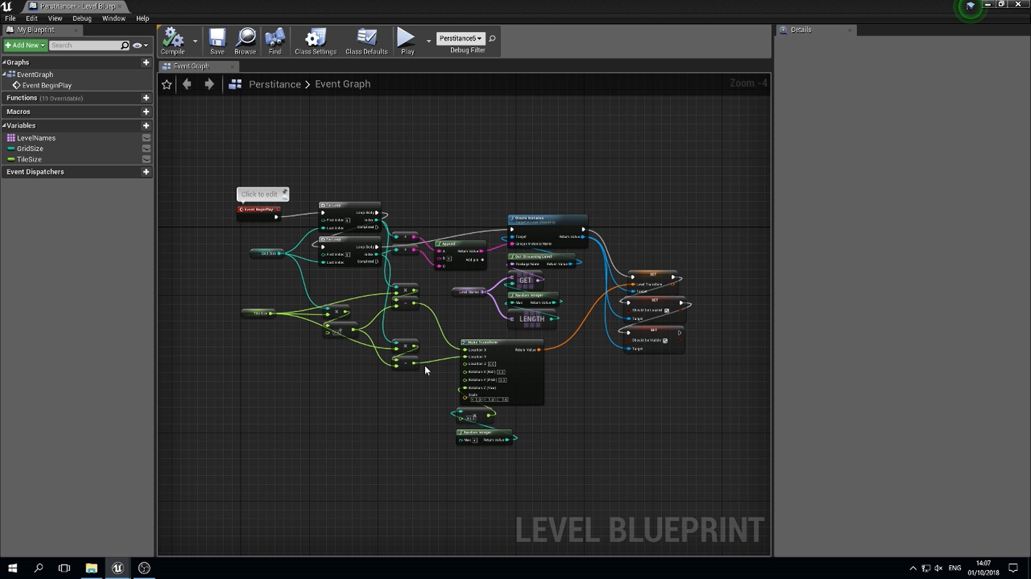The width and height of the screenshot is (1031, 579).
Task: Toggle Should Be Visible checkbox
Action: 665,340
